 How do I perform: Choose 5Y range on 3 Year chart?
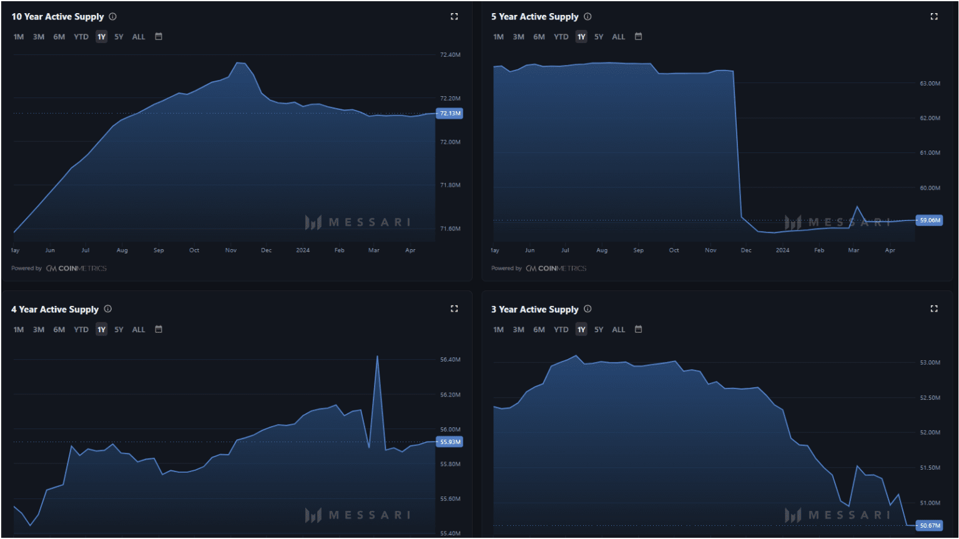point(599,330)
